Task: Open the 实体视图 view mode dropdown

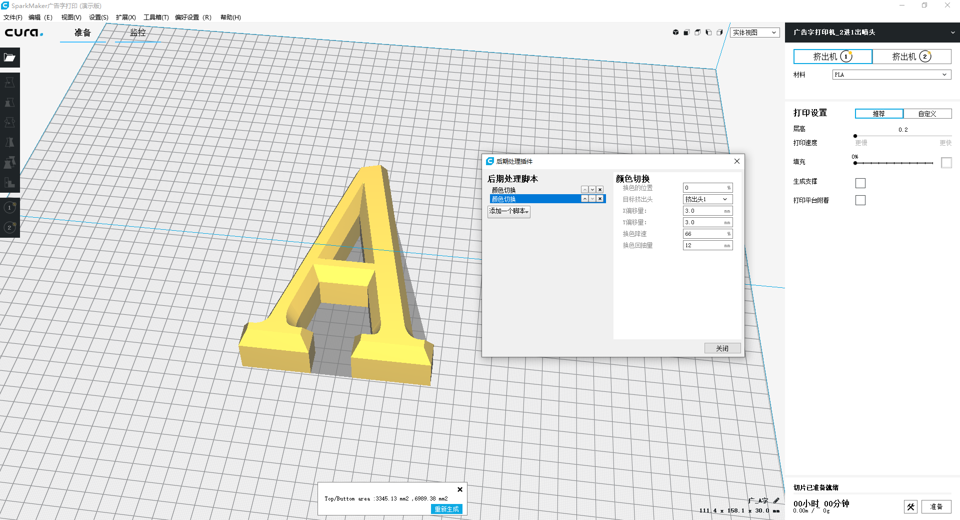Action: click(x=754, y=32)
